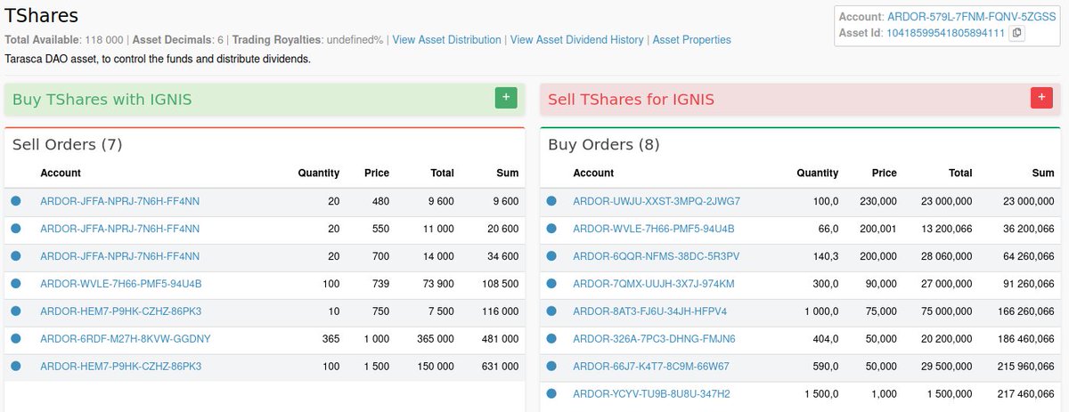
Task: Select buy order price 200,001
Action: [878, 229]
